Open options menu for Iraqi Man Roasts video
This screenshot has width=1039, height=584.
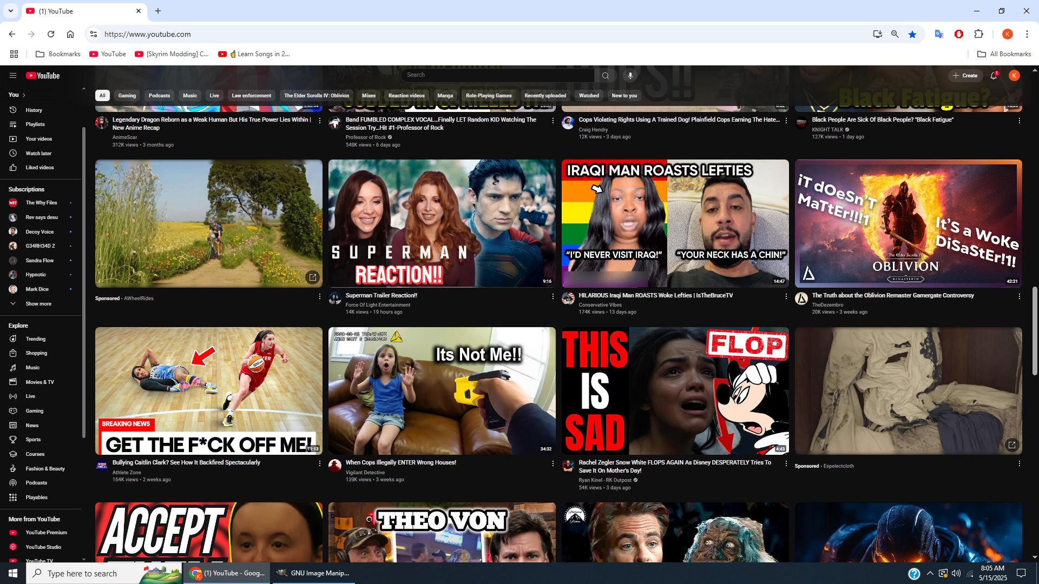point(786,296)
